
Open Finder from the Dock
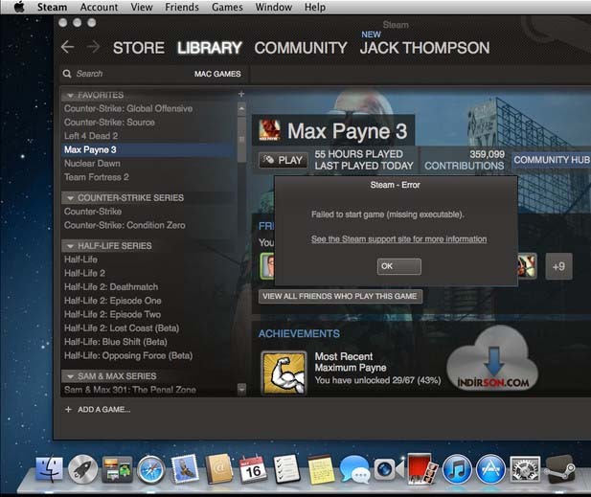coord(49,469)
